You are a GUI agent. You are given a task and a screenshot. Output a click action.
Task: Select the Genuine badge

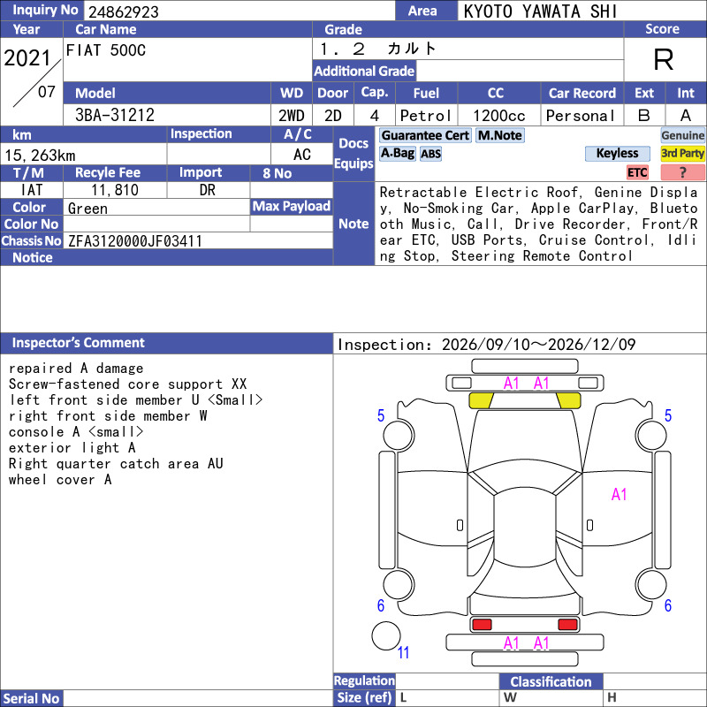click(x=682, y=135)
